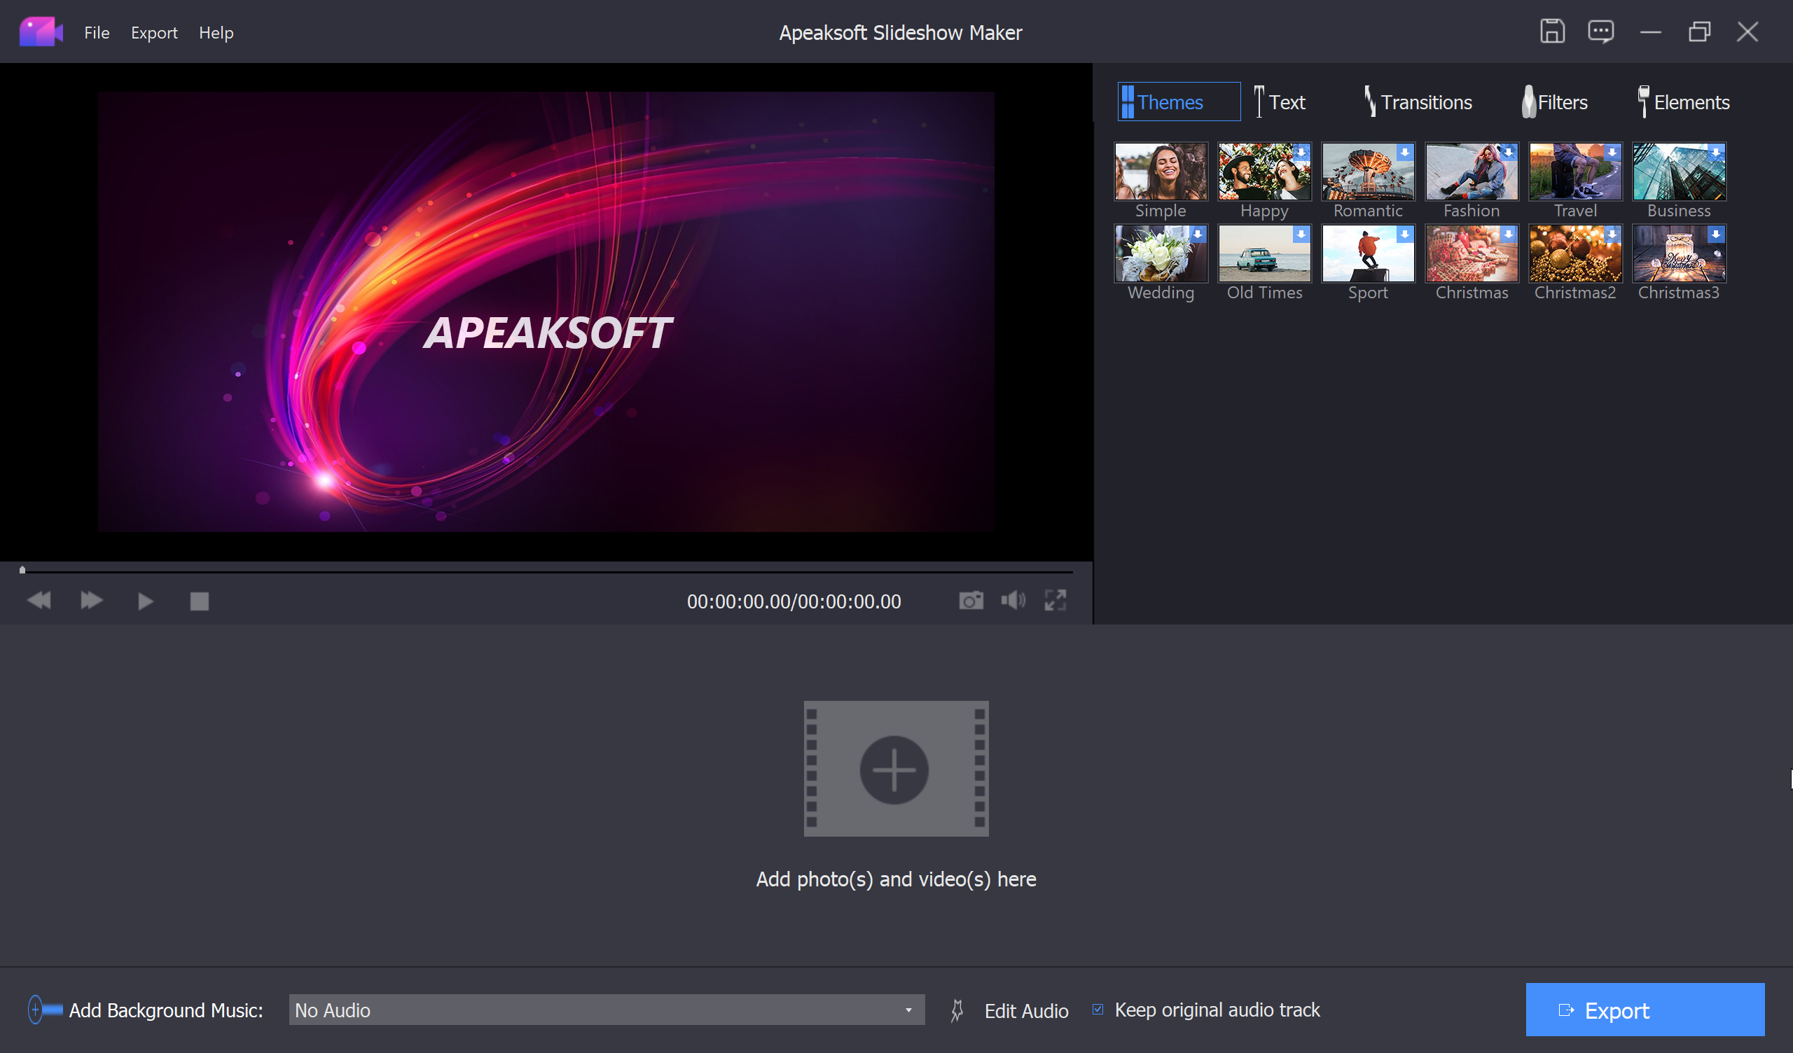Image resolution: width=1793 pixels, height=1053 pixels.
Task: Switch to the Text tab
Action: [x=1285, y=102]
